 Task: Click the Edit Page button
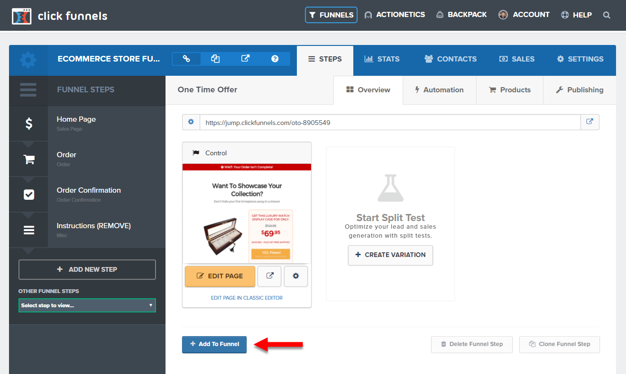(x=220, y=276)
